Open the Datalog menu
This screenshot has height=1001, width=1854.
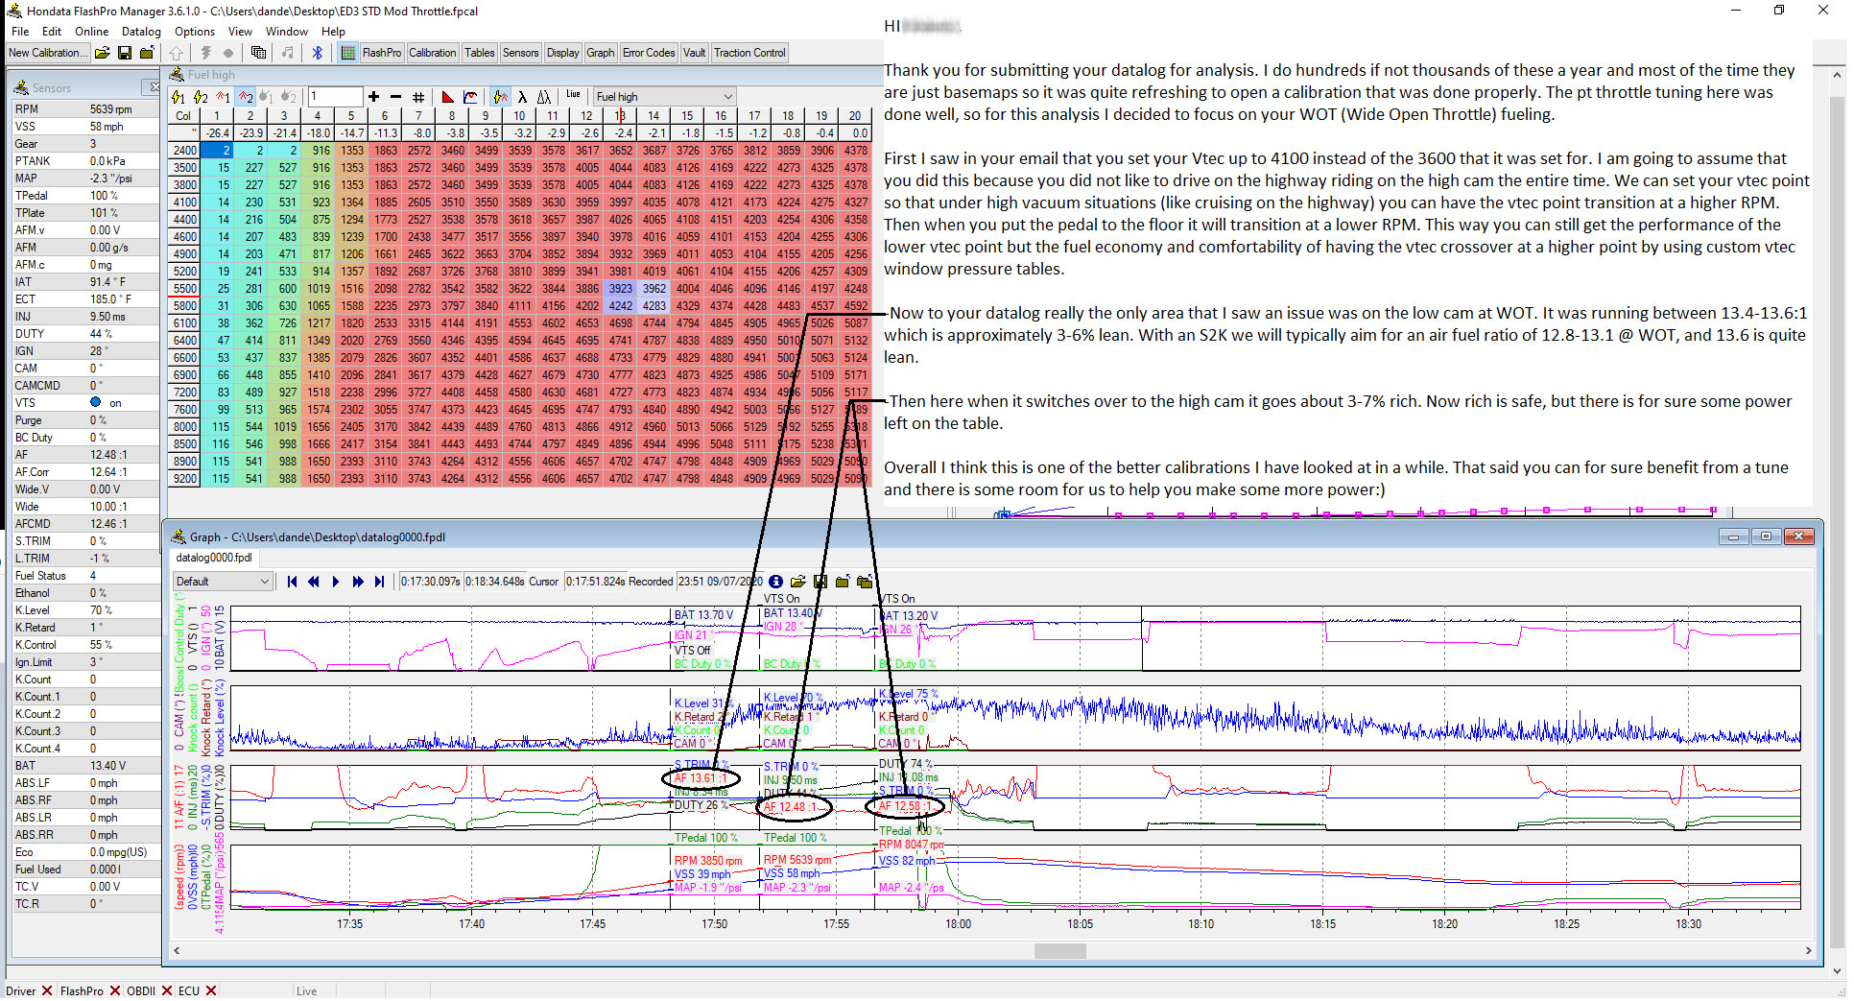coord(141,32)
